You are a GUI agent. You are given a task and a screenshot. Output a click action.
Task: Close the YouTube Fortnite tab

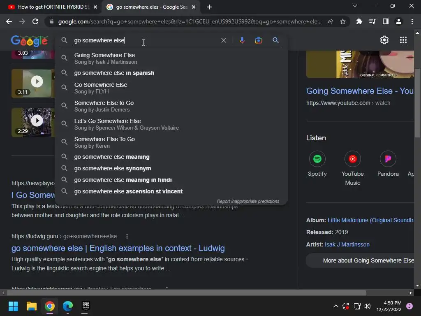coord(95,7)
